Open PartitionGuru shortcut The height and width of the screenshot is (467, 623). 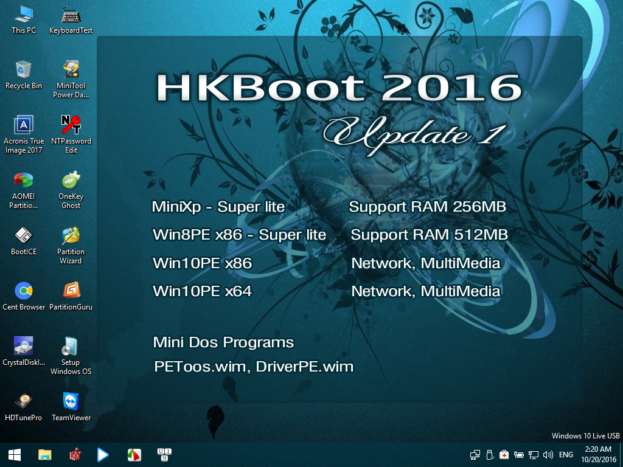(71, 296)
